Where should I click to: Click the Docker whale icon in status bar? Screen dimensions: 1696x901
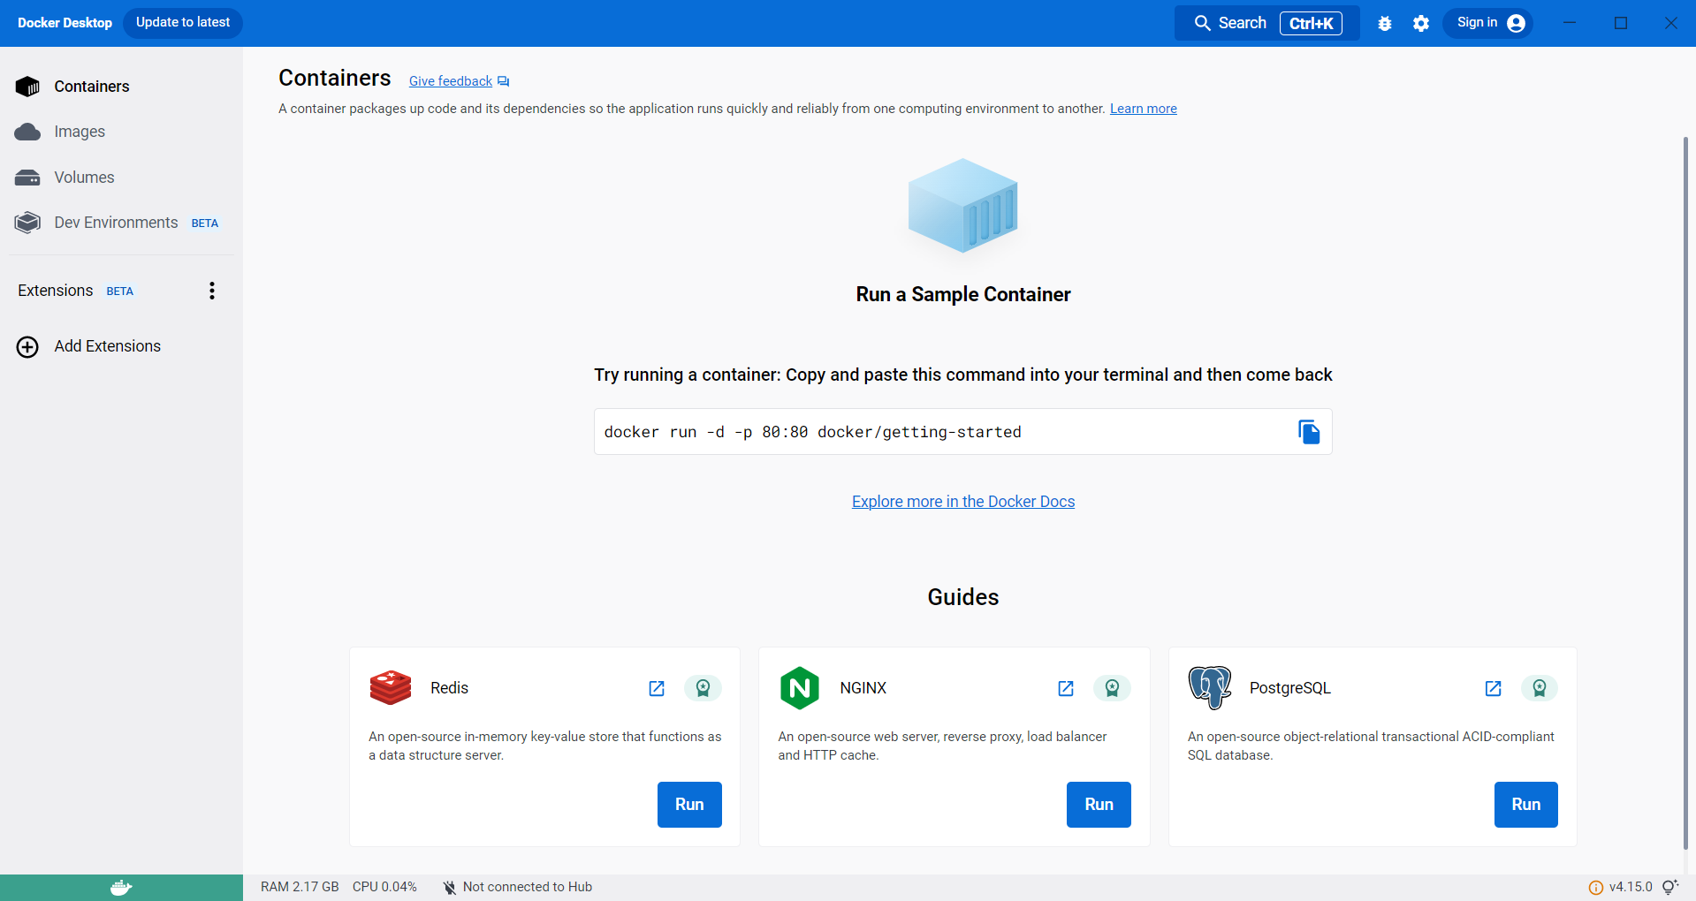tap(121, 887)
